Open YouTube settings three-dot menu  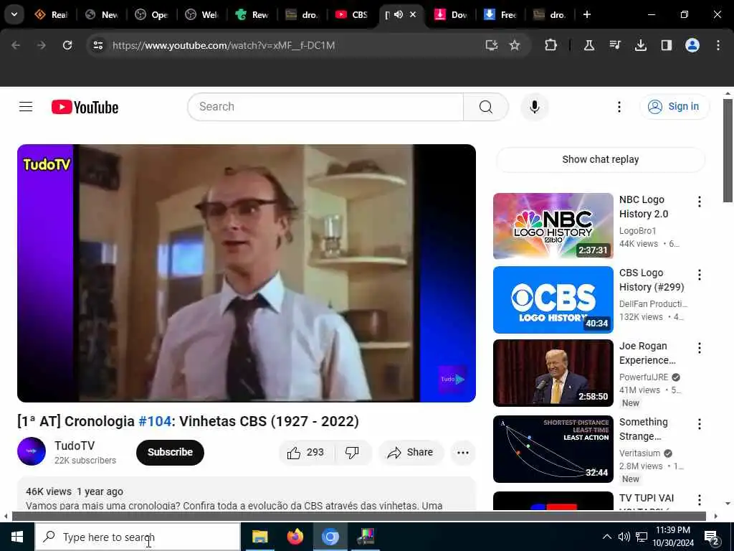point(619,107)
